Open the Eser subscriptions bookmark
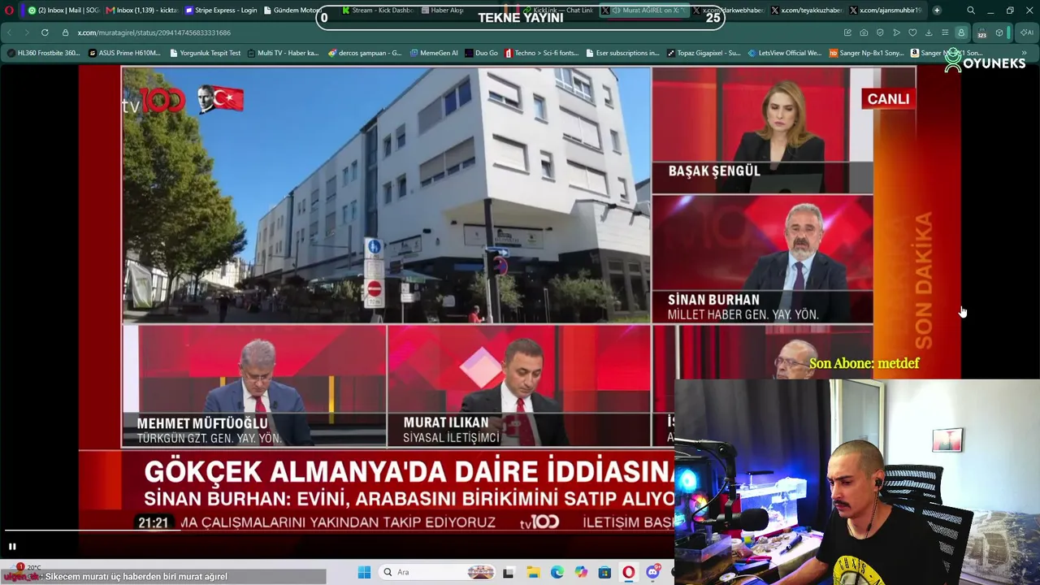1040x585 pixels. [622, 53]
